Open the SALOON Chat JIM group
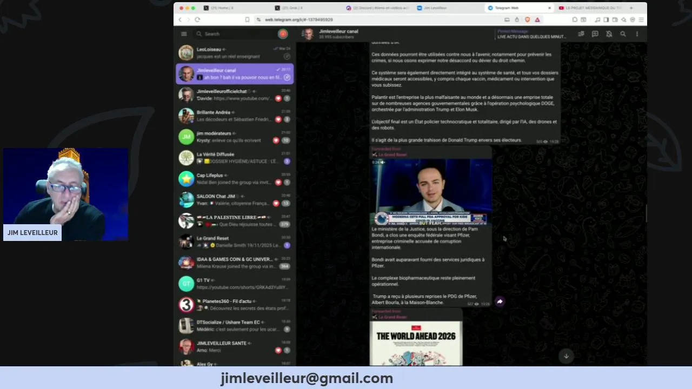 click(x=235, y=199)
